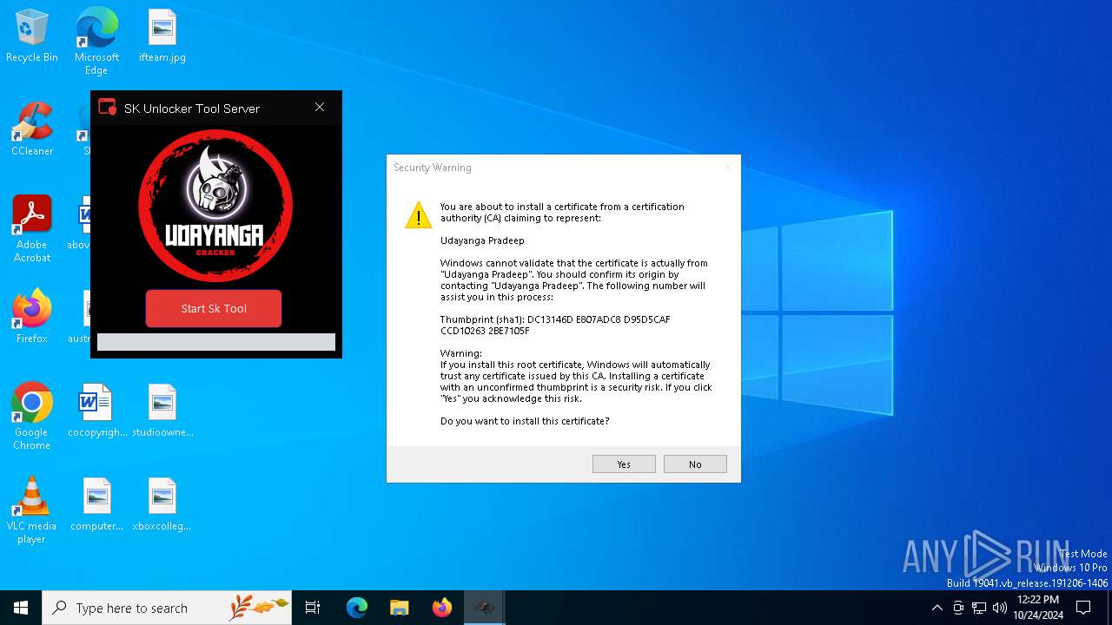Open Microsoft Edge from the taskbar
The height and width of the screenshot is (625, 1112).
pyautogui.click(x=357, y=608)
